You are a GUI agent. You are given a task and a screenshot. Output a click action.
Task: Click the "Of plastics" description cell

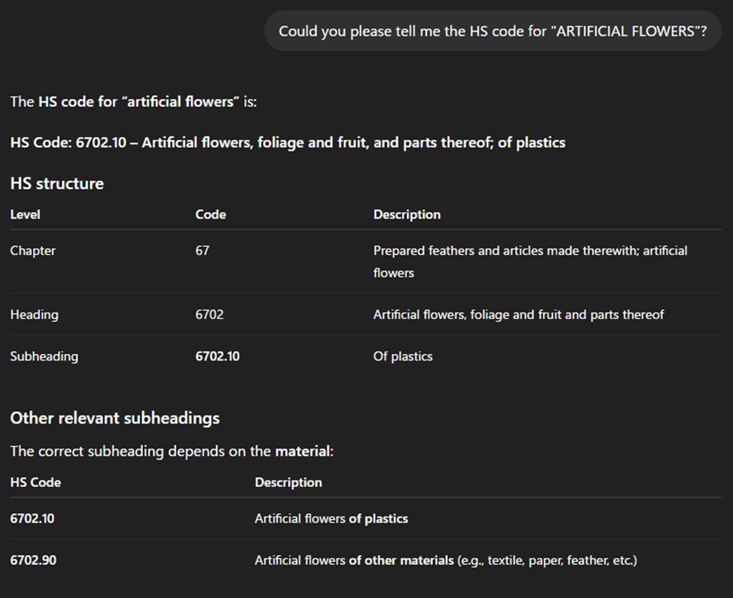pos(403,356)
